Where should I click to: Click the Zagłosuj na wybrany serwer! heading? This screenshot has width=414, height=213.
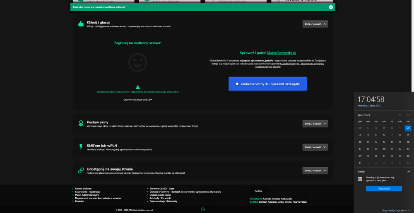[x=137, y=43]
